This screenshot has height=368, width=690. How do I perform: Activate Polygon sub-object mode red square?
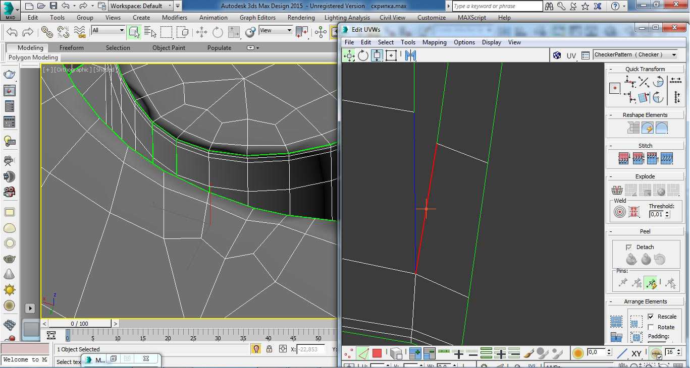[377, 353]
